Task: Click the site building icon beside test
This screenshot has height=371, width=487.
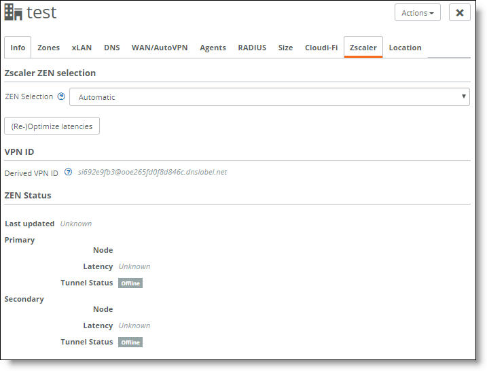Action: click(14, 12)
